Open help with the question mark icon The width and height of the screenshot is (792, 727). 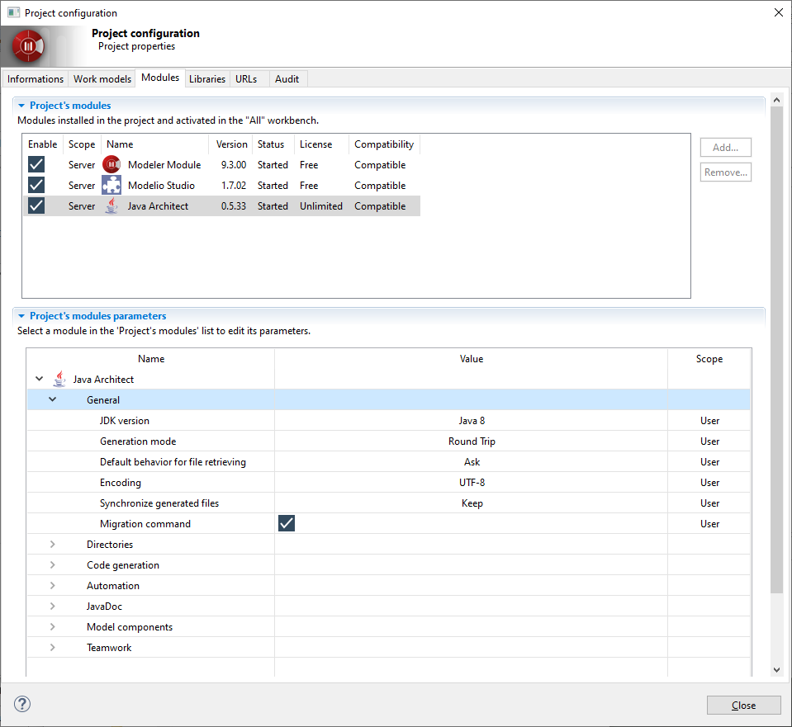(x=22, y=704)
